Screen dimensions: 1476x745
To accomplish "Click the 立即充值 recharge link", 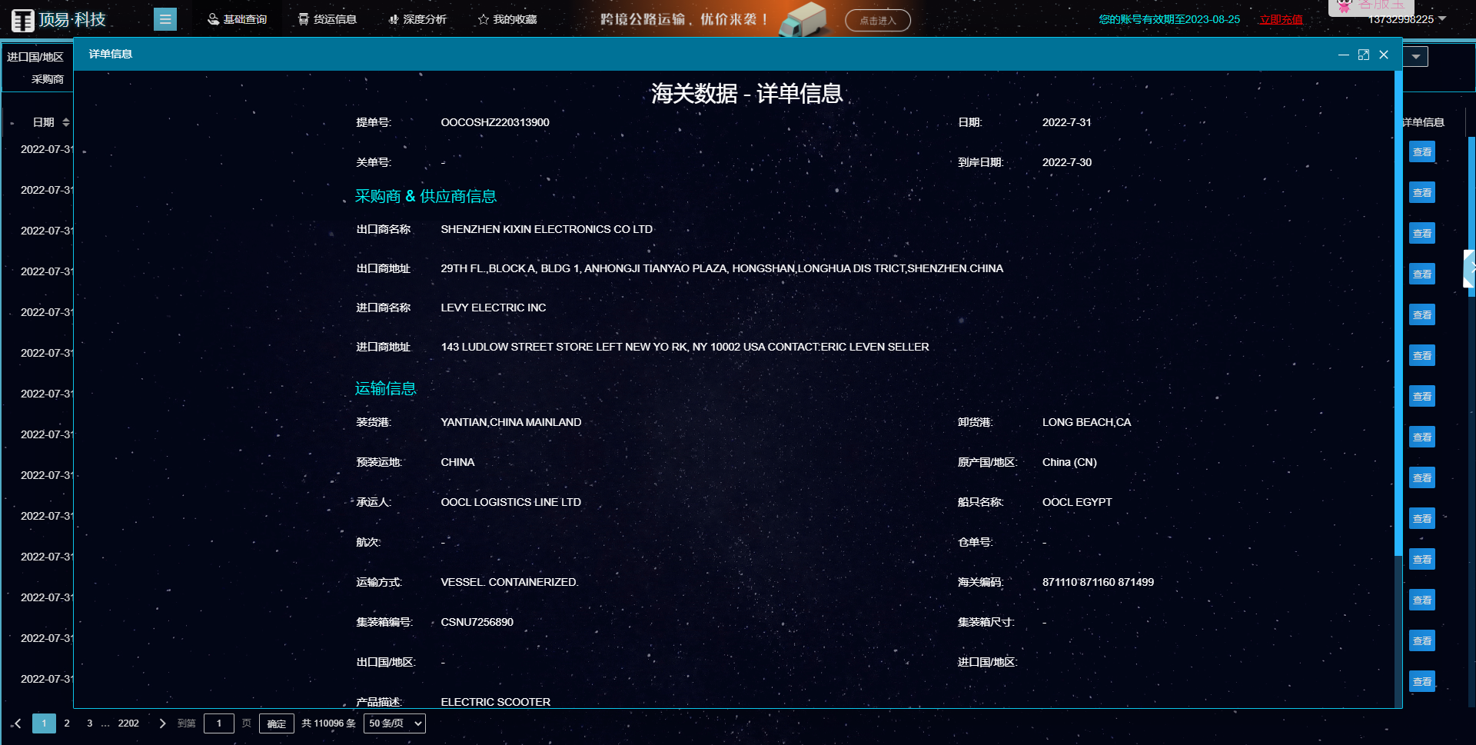I will coord(1280,19).
